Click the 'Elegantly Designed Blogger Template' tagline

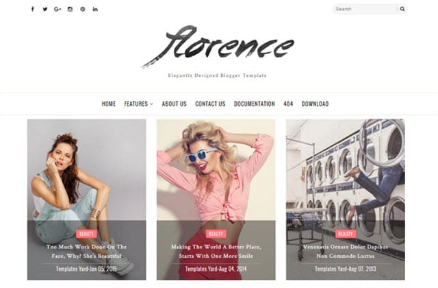[x=218, y=75]
